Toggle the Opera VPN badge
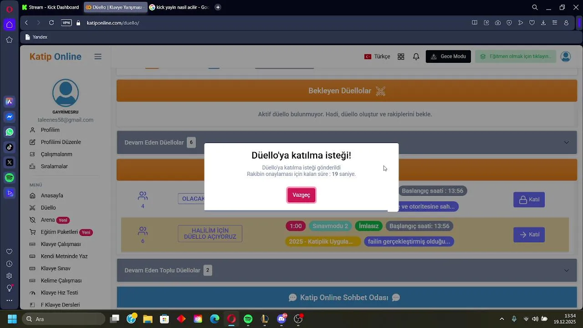583x328 pixels. click(x=66, y=23)
